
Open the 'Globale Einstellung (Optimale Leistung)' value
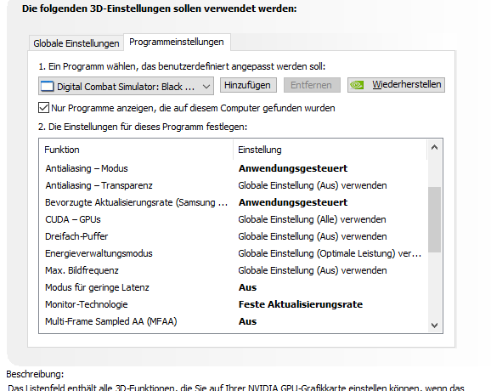click(x=330, y=253)
